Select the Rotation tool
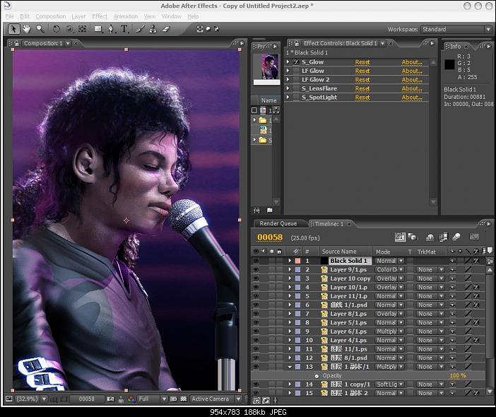Screen dimensions: 496x417 56,29
